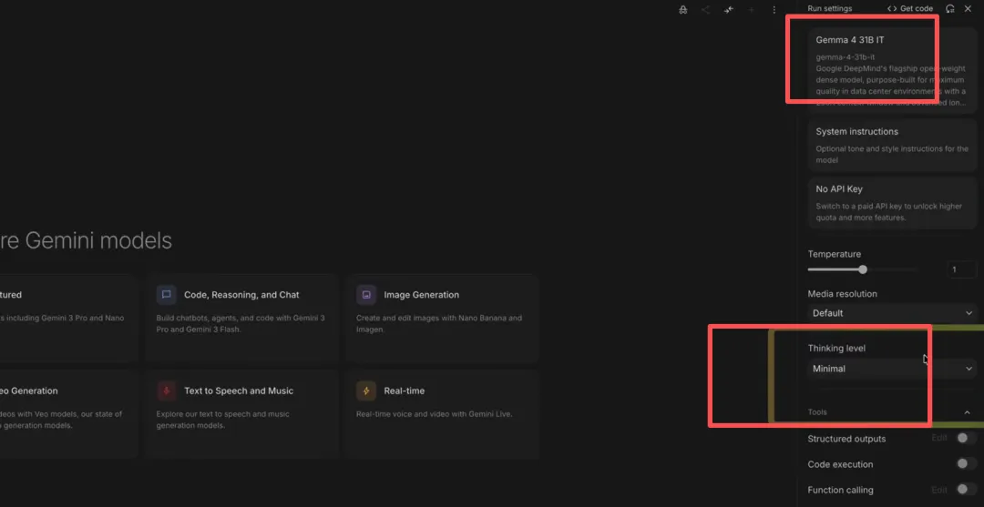
Task: Click 'Explore our text to speech and music' text
Action: pyautogui.click(x=223, y=413)
